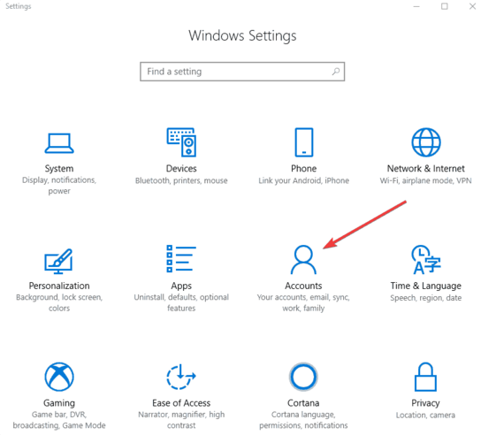Click 'Uninstall, defaults, optional features' description
Screen dimensions: 481x435
coord(181,302)
